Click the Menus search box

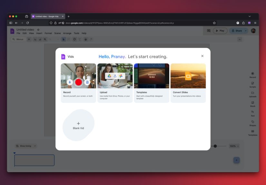click(x=18, y=39)
